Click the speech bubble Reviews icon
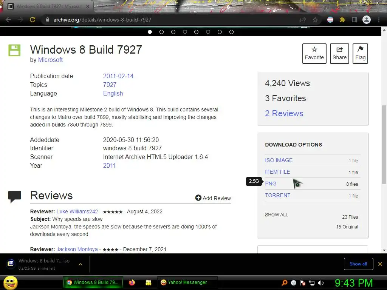Viewport: 387px width, 290px height. click(x=15, y=196)
